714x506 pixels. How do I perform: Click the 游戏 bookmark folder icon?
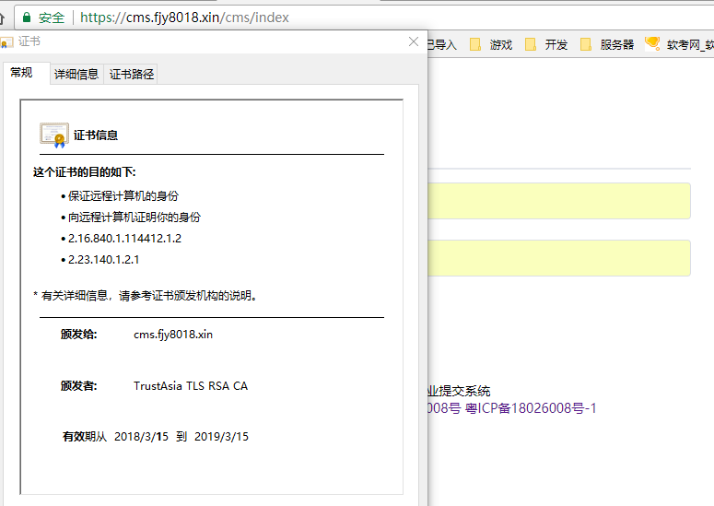click(475, 44)
